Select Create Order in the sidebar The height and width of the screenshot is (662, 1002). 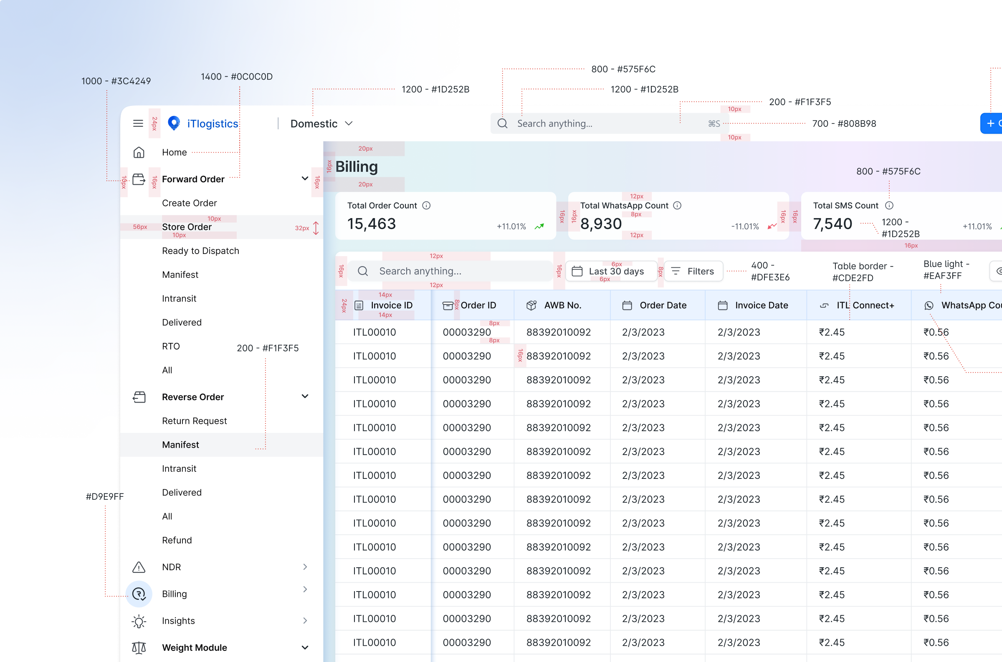click(189, 203)
